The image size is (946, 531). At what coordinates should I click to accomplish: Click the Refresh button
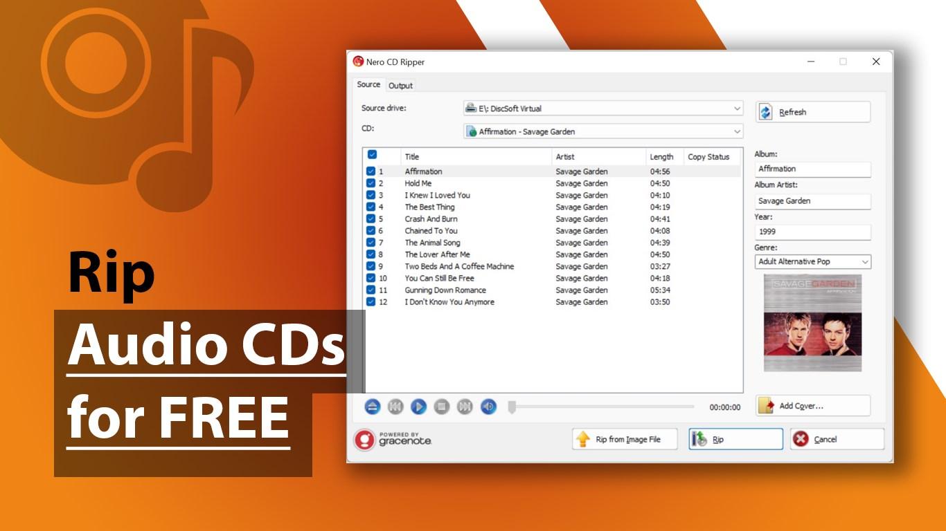812,112
